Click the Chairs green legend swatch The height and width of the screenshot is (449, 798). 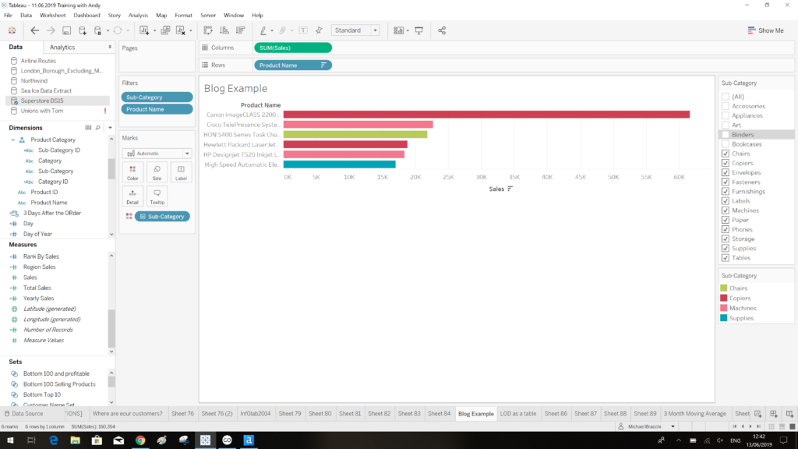click(x=724, y=288)
